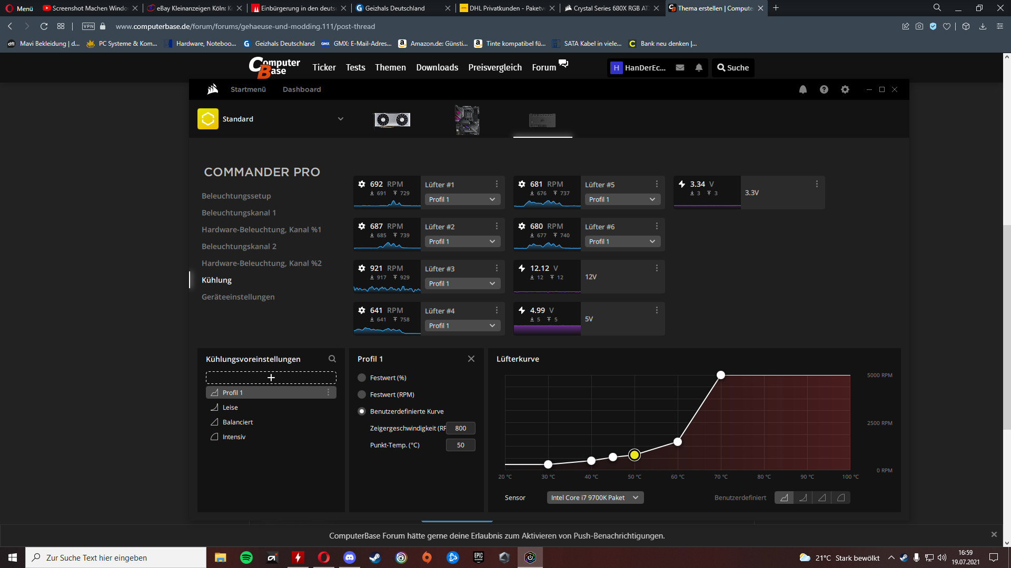
Task: Expand the Standard profile dropdown
Action: [340, 119]
